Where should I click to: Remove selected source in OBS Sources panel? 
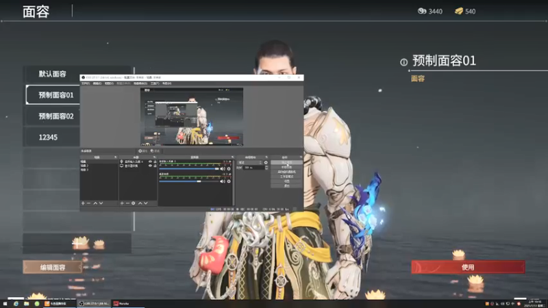(x=127, y=203)
